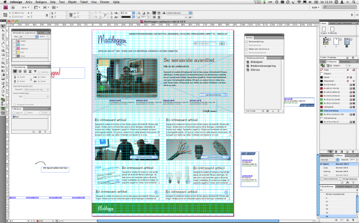The image size is (359, 223).
Task: Open the Visa dropdown in separations panel
Action: coord(29,36)
